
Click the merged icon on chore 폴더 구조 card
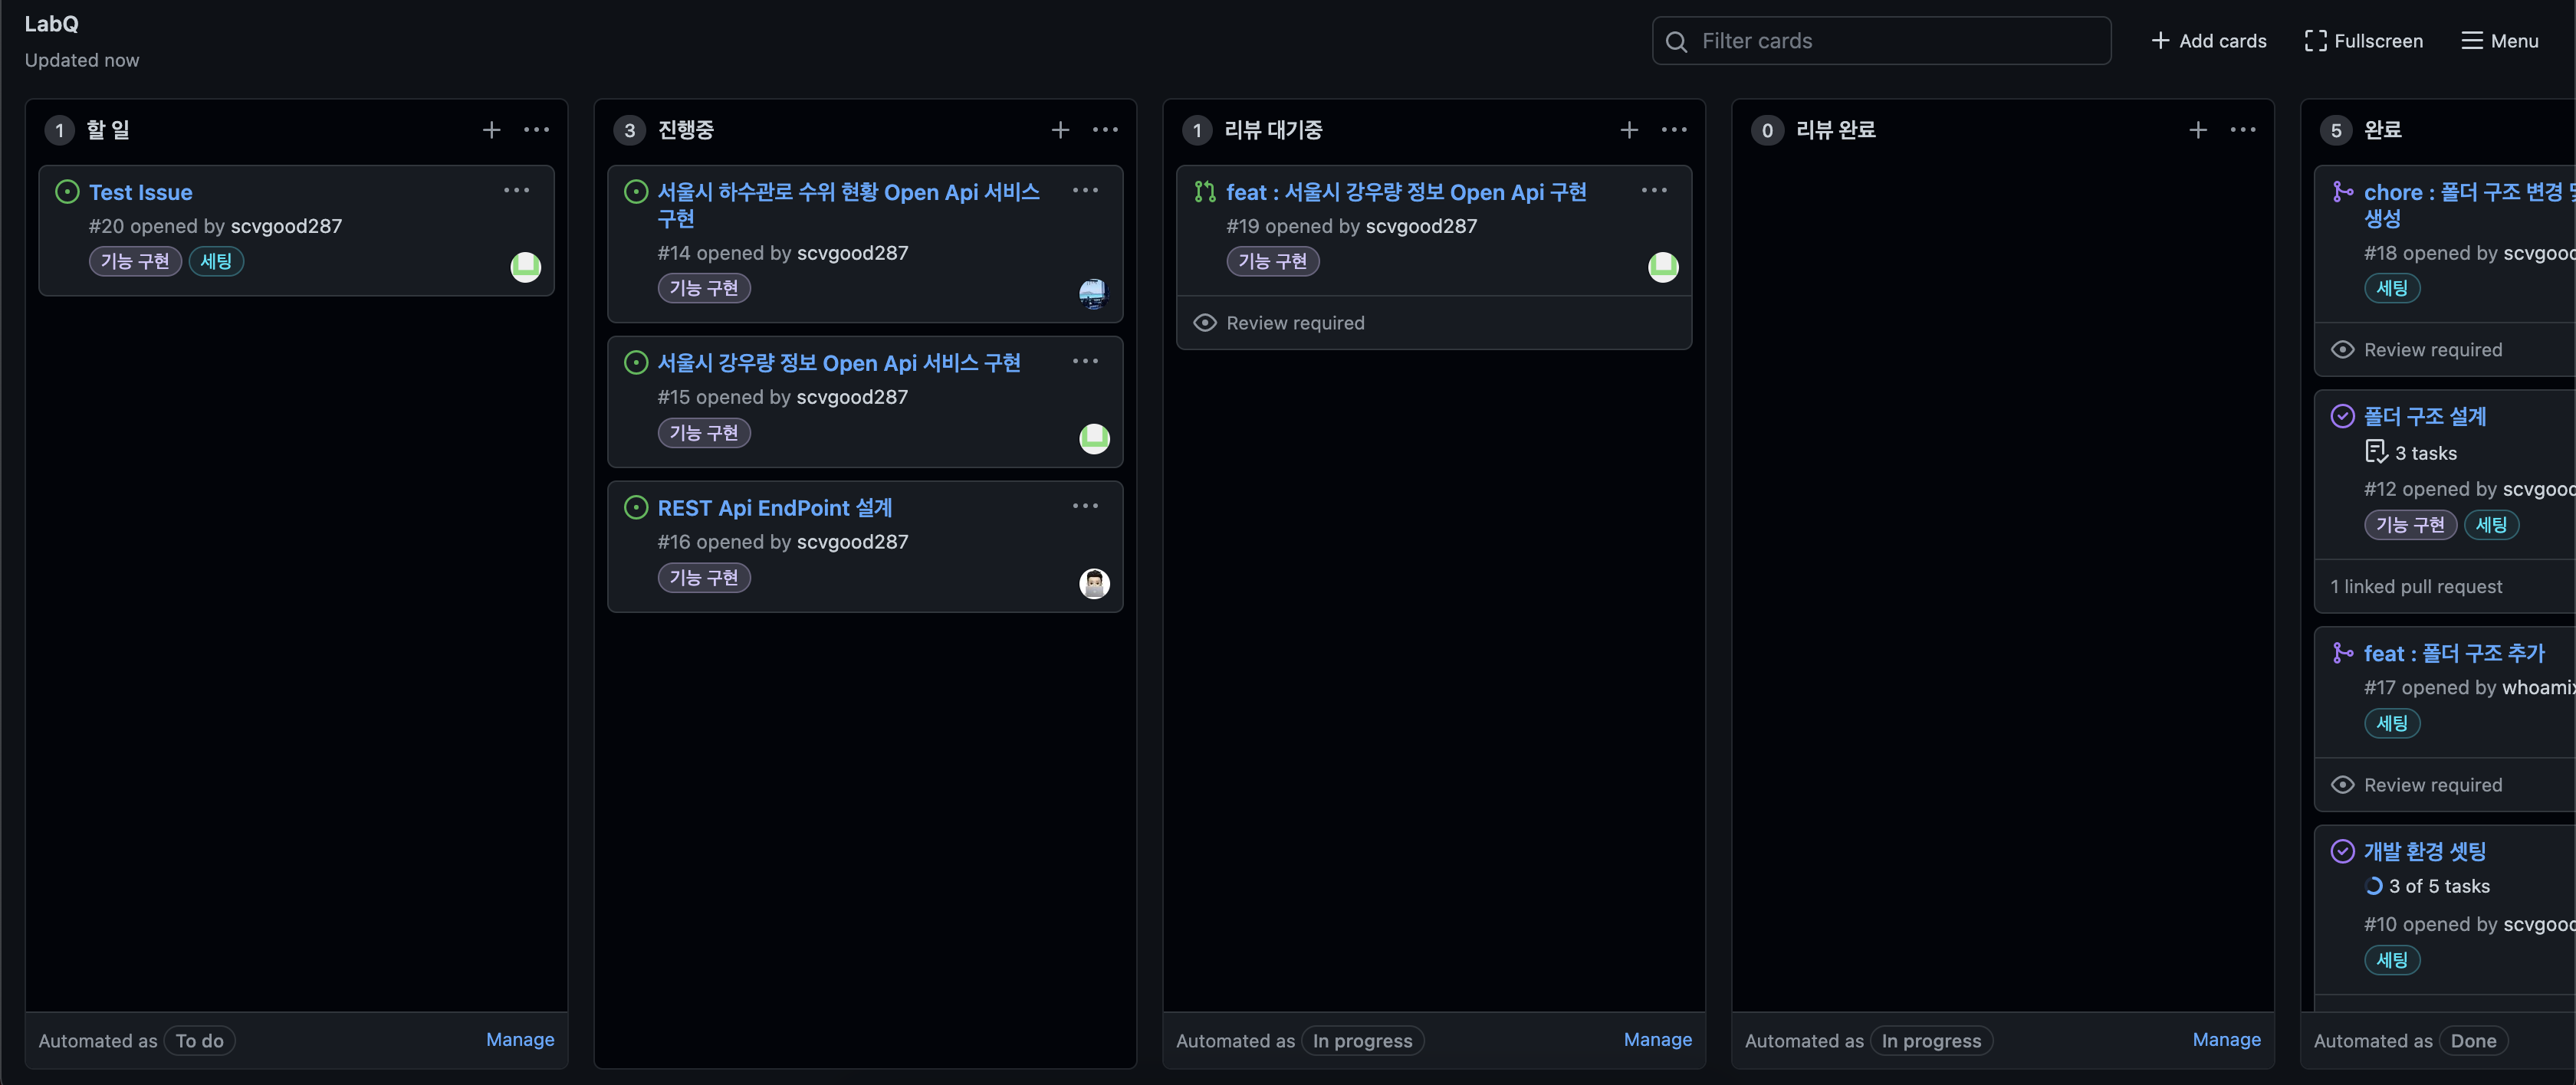pos(2342,192)
